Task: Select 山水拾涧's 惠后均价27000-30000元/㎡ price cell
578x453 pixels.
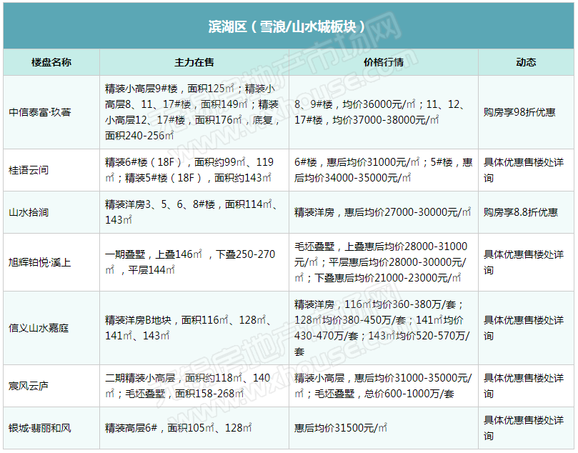Action: 383,212
